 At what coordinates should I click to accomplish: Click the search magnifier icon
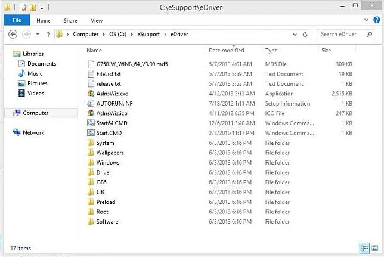pyautogui.click(x=370, y=35)
